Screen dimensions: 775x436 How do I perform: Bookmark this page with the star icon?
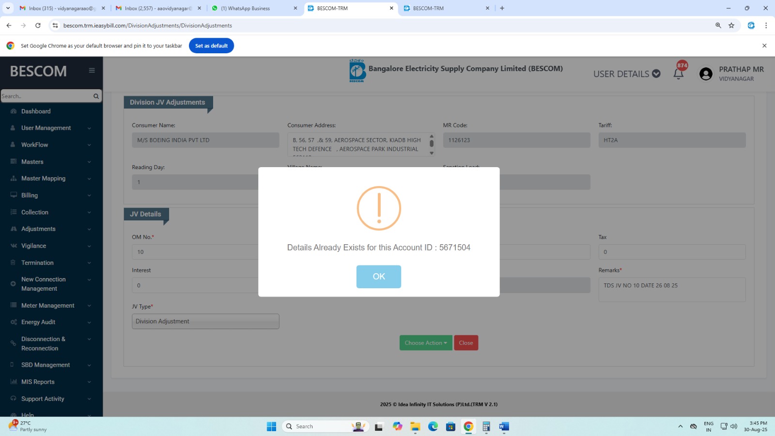tap(731, 26)
